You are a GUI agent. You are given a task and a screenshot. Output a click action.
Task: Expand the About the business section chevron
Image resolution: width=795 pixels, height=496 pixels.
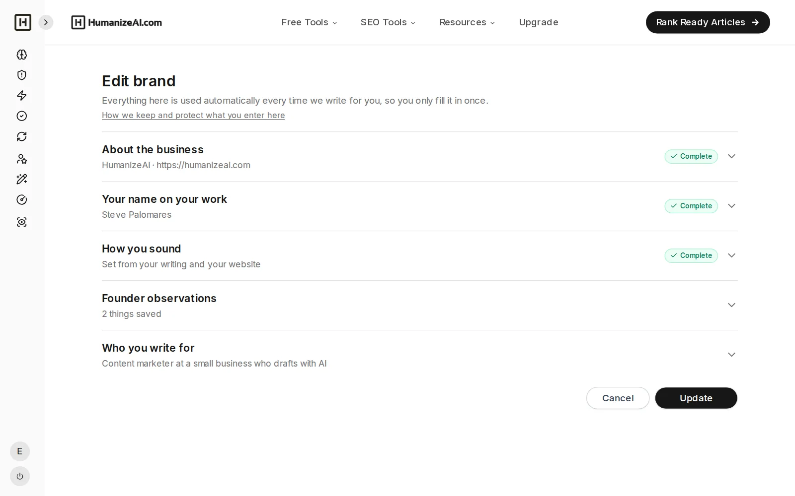pos(731,156)
